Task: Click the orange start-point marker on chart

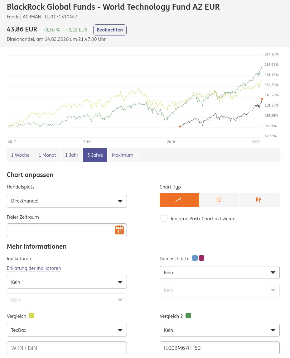Action: [x=180, y=126]
